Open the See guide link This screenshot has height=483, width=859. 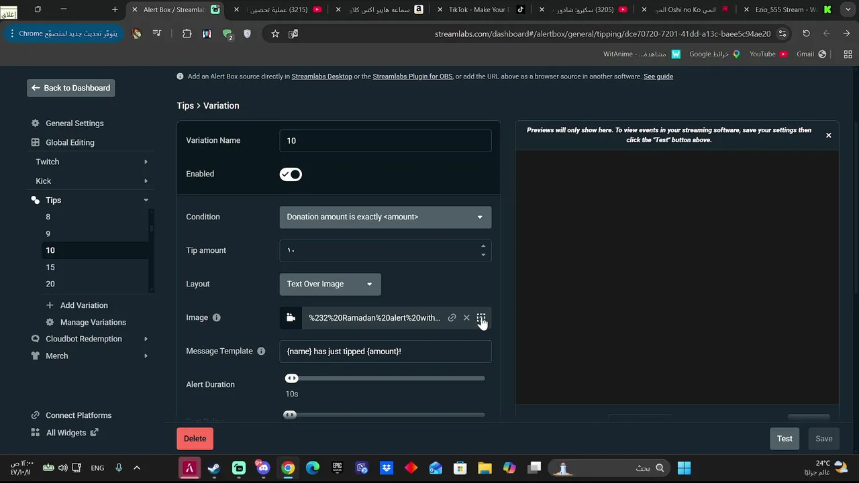coord(658,76)
